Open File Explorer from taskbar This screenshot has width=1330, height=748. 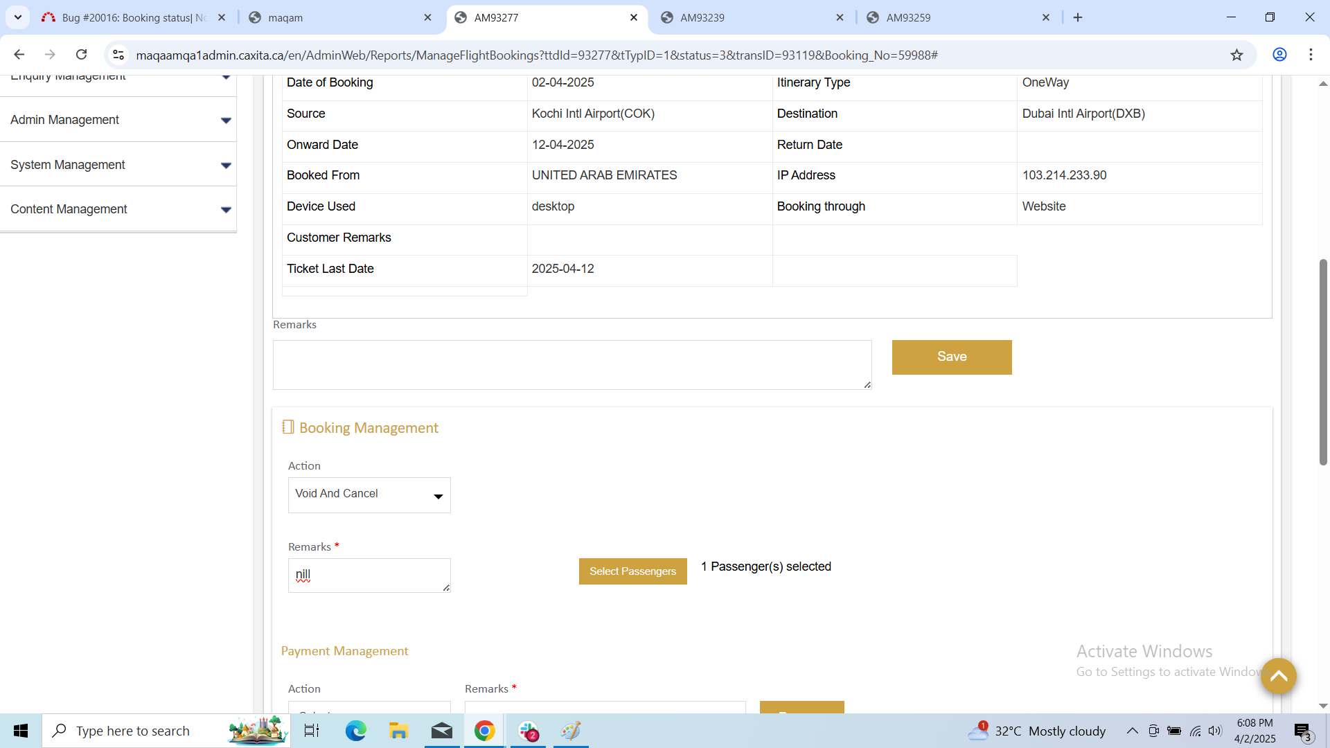point(398,731)
